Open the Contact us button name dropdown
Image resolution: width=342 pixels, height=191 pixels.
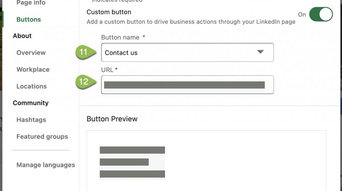pyautogui.click(x=187, y=52)
